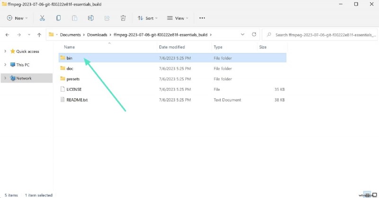379x198 pixels.
Task: Expand the This PC tree node
Action: tap(5, 65)
